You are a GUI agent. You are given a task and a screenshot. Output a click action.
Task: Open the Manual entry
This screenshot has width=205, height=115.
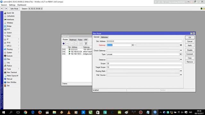click(x=9, y=79)
